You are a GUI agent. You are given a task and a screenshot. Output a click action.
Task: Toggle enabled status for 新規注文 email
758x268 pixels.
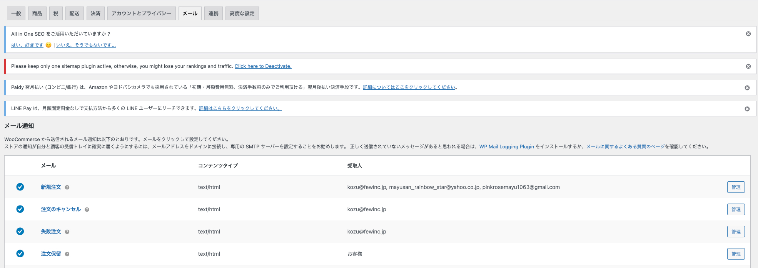[20, 187]
